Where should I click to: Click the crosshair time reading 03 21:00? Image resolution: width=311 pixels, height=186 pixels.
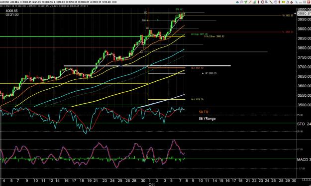click(12, 15)
